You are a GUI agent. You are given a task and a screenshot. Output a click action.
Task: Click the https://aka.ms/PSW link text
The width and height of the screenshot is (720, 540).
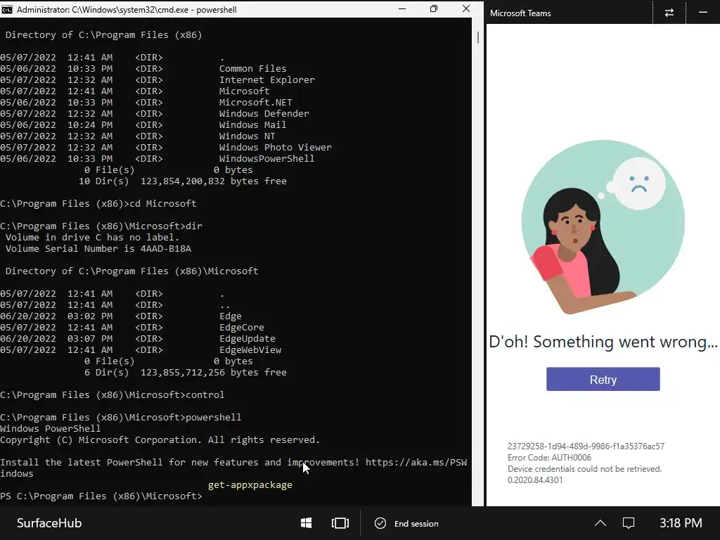pos(416,463)
